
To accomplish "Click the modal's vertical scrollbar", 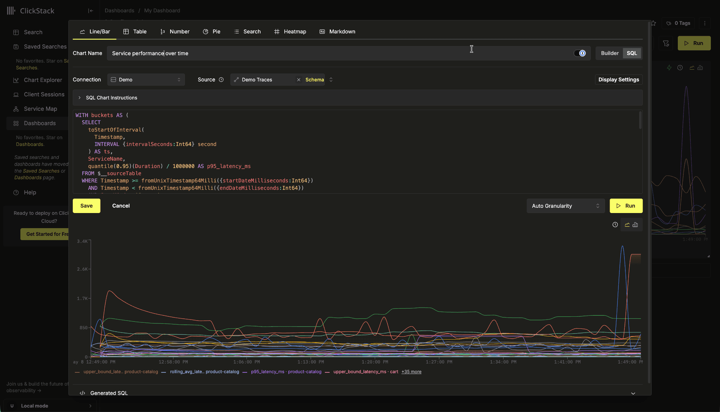I will 649,202.
